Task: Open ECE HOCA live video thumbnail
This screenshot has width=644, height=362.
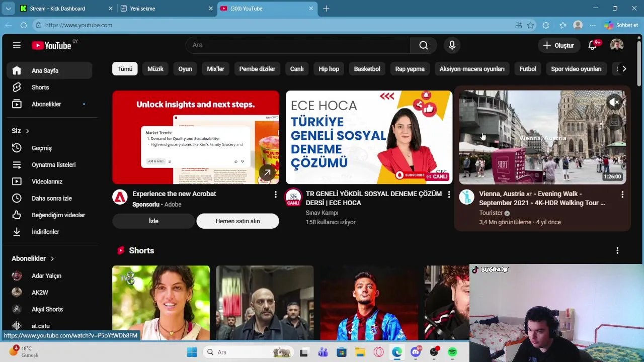Action: 369,137
